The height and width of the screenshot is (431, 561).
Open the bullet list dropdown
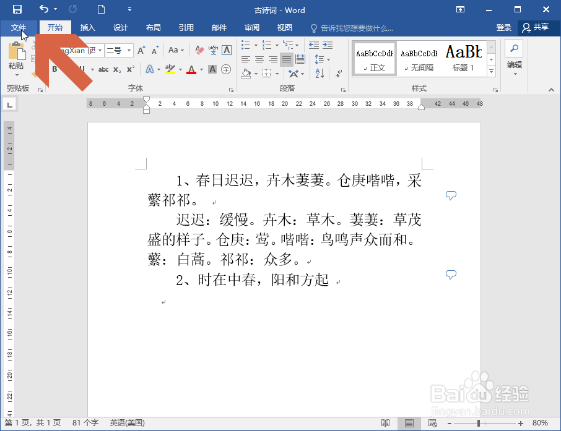256,45
